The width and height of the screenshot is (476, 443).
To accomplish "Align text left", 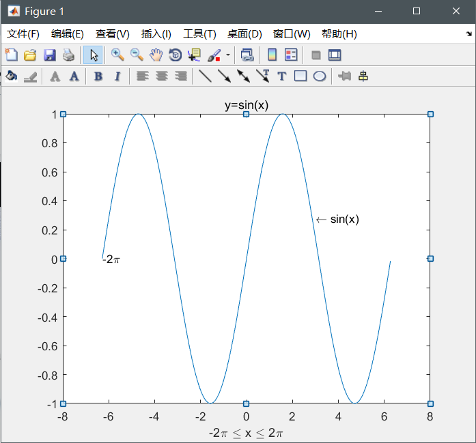I will click(142, 76).
